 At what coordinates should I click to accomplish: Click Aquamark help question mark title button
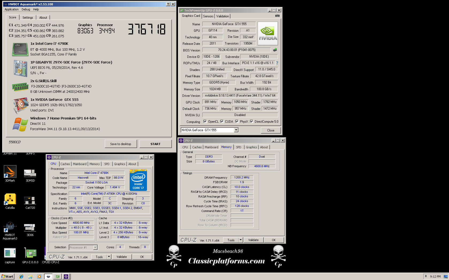click(168, 4)
